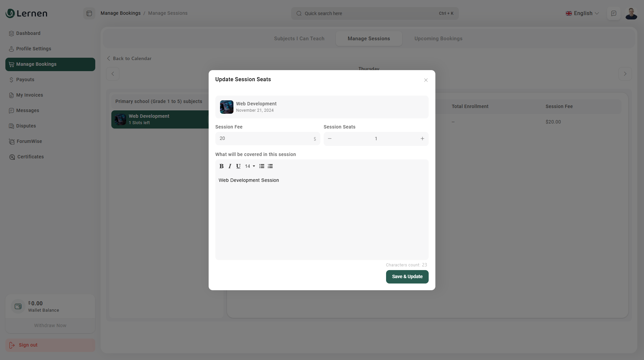Switch to the Subjects I Can Teach tab

point(299,39)
